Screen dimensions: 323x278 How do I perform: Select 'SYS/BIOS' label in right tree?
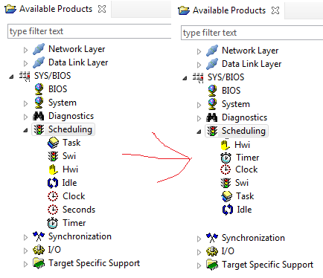pos(226,77)
